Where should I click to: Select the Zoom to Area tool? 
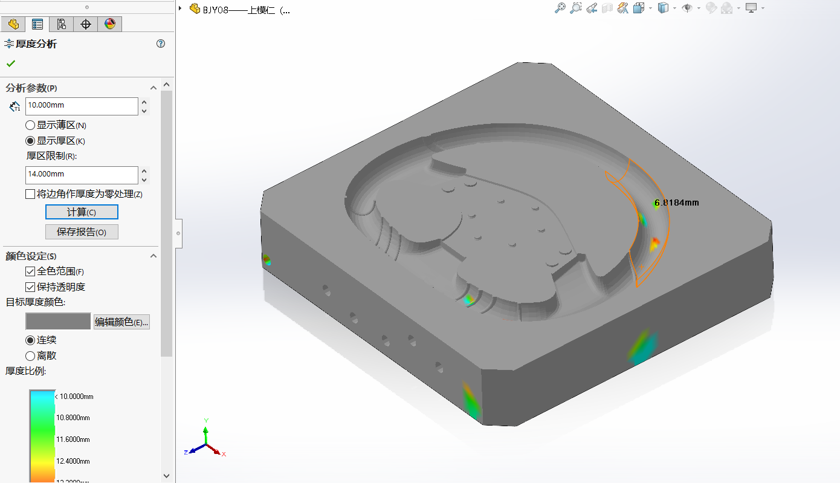(x=576, y=8)
